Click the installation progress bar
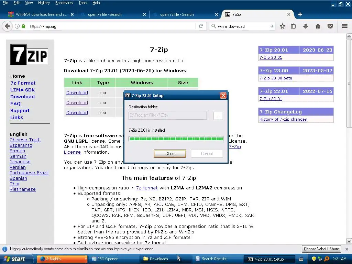The height and width of the screenshot is (264, 352). click(x=176, y=139)
